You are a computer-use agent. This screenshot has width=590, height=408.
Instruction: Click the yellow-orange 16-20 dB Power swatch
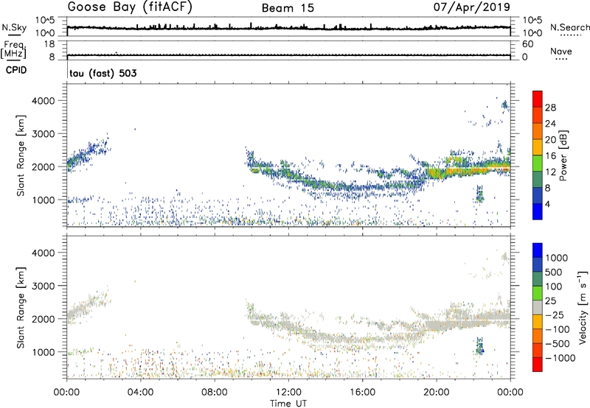click(538, 147)
